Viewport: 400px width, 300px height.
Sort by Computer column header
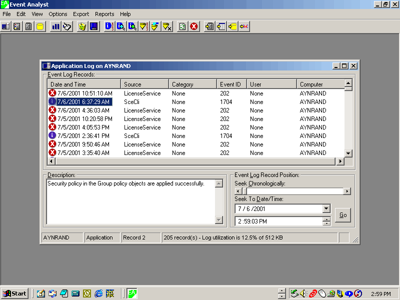click(x=320, y=84)
